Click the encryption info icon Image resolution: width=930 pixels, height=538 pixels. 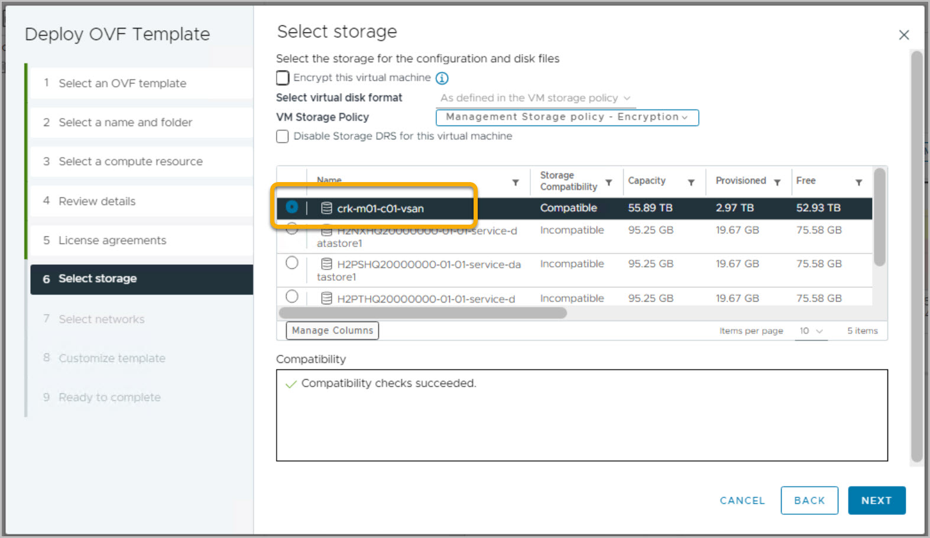[x=442, y=78]
